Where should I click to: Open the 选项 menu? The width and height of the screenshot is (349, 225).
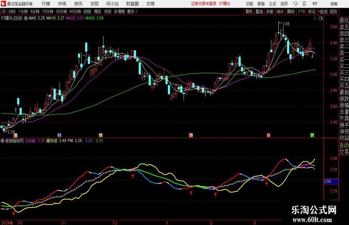[x=284, y=4]
